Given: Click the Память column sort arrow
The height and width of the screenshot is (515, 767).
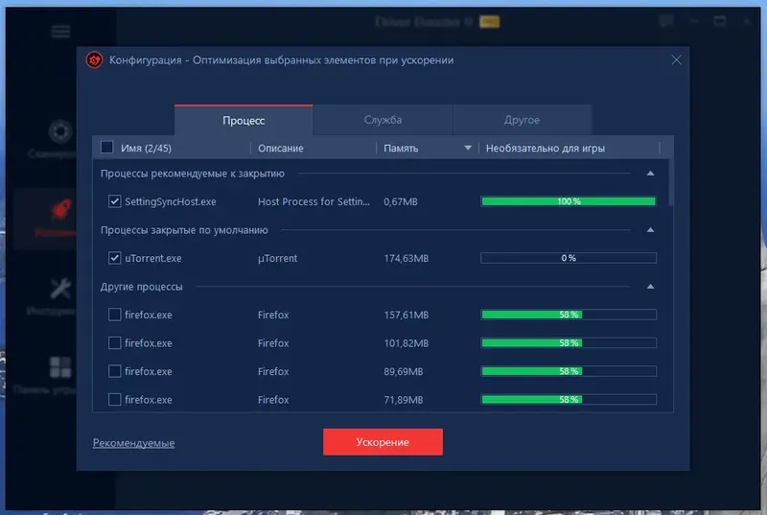Looking at the screenshot, I should pyautogui.click(x=468, y=148).
